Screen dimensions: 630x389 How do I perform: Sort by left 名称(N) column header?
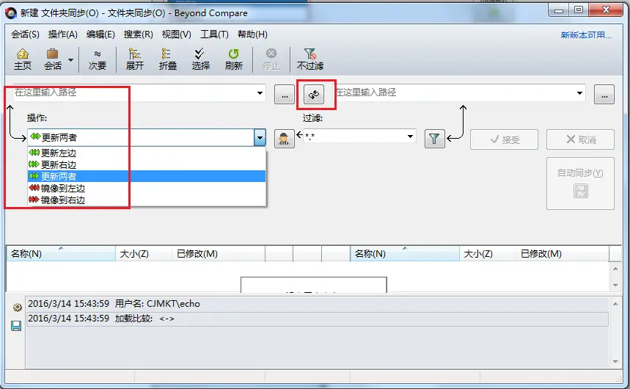(61, 254)
